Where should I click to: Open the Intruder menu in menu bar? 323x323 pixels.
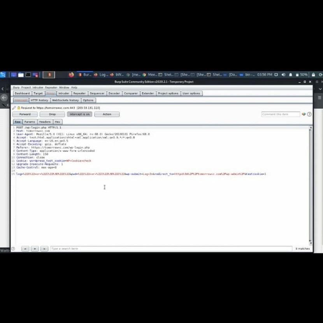(38, 87)
